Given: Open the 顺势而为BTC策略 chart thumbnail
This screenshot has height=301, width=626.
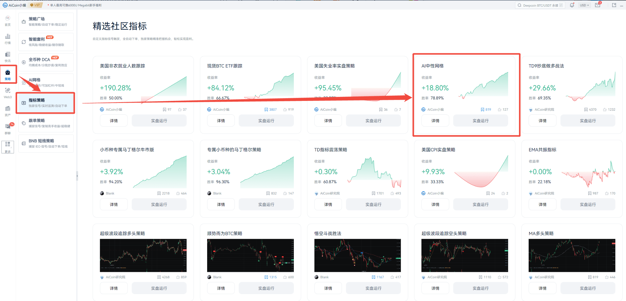Looking at the screenshot, I should [250, 255].
